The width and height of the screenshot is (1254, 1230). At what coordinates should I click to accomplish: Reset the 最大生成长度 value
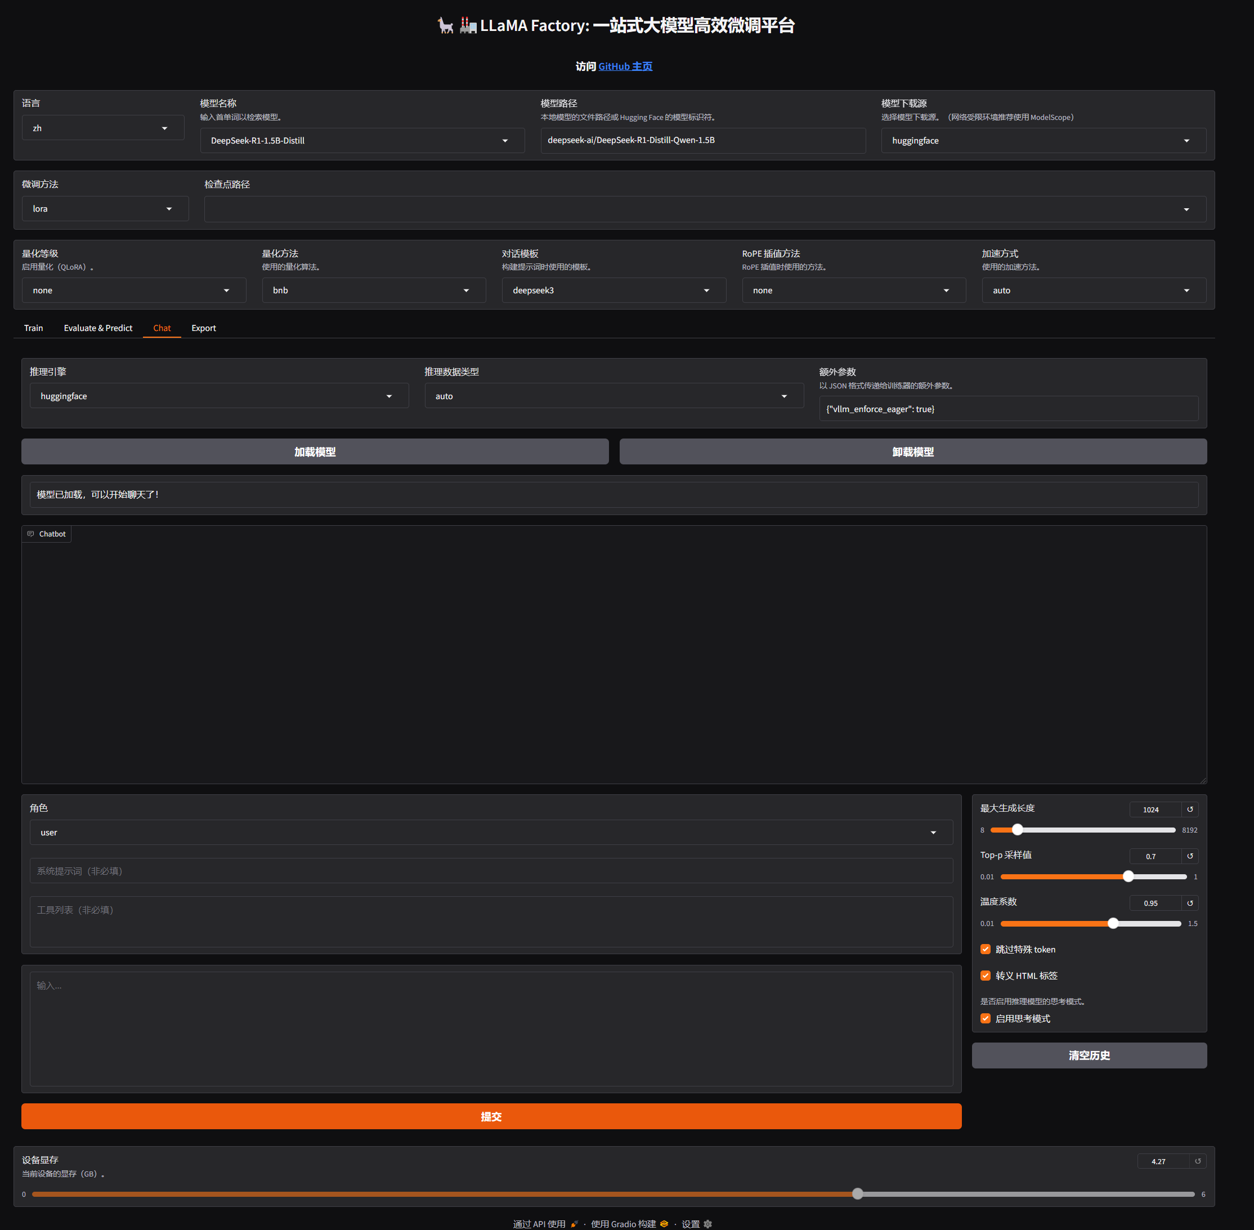[x=1189, y=809]
